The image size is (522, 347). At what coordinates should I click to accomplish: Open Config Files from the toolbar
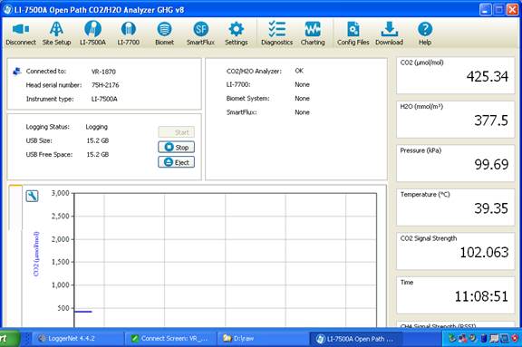click(x=353, y=34)
